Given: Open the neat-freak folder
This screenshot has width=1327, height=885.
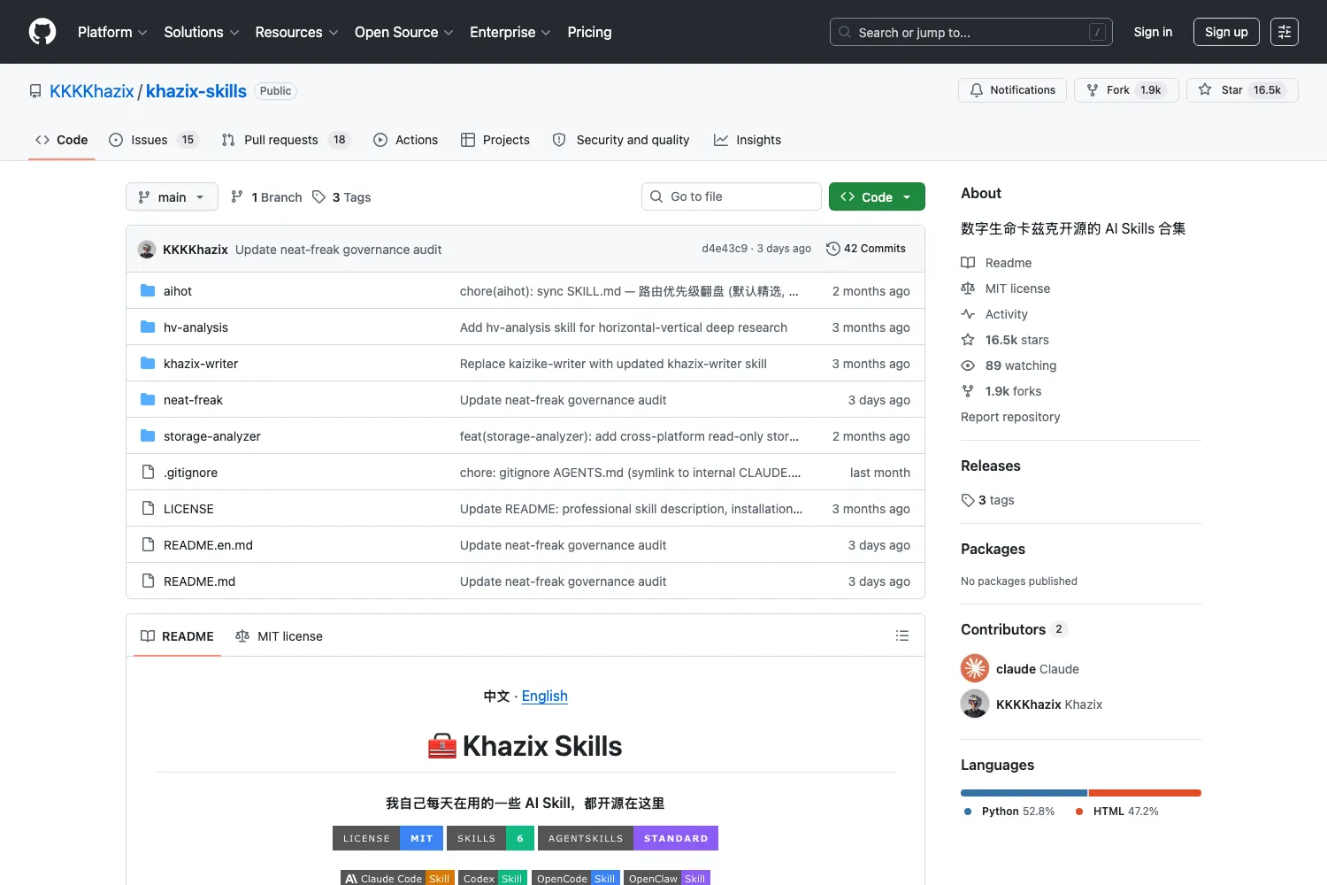Looking at the screenshot, I should tap(193, 400).
